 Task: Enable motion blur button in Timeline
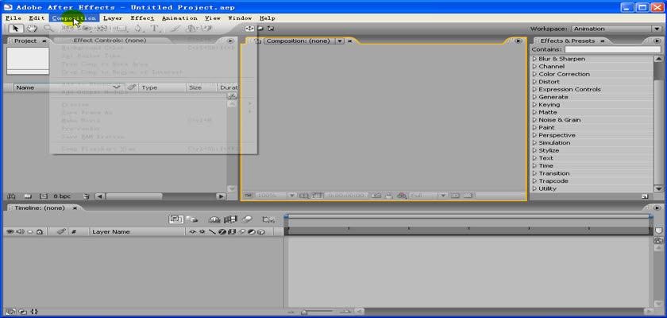click(247, 219)
